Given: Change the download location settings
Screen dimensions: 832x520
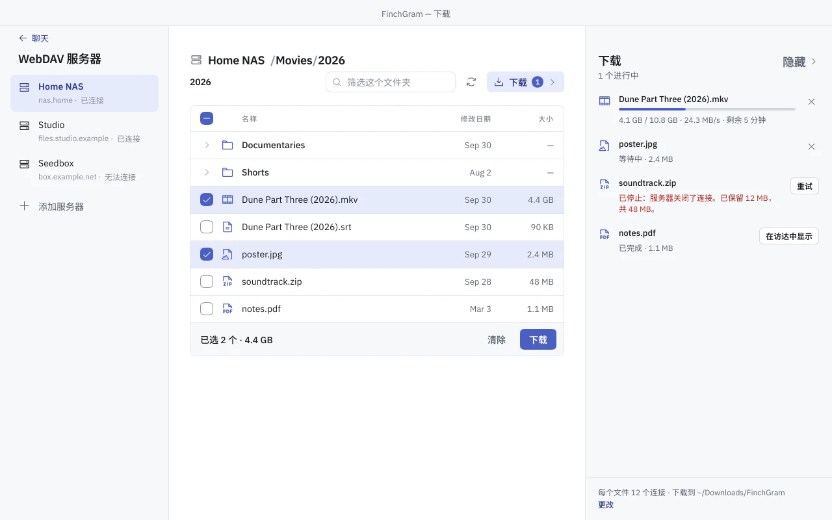Looking at the screenshot, I should (x=606, y=504).
